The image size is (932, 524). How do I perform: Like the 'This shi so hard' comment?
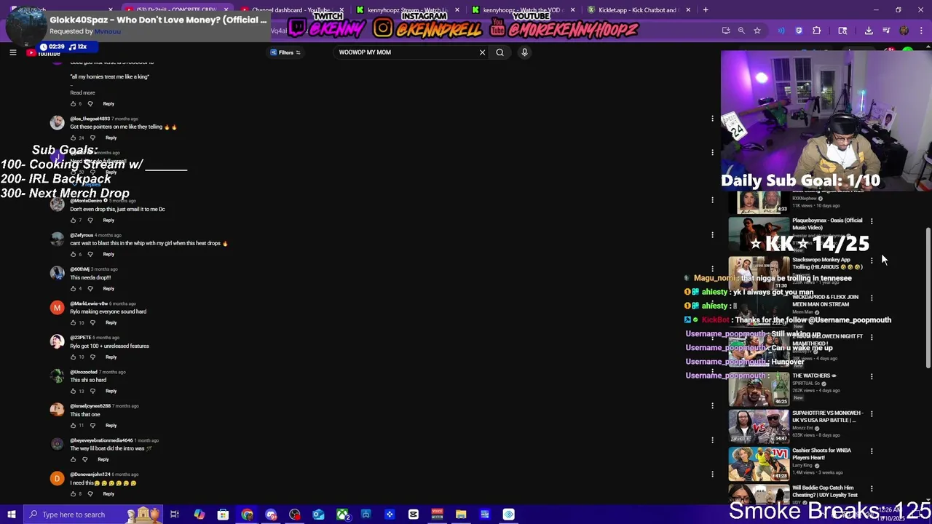coord(73,391)
